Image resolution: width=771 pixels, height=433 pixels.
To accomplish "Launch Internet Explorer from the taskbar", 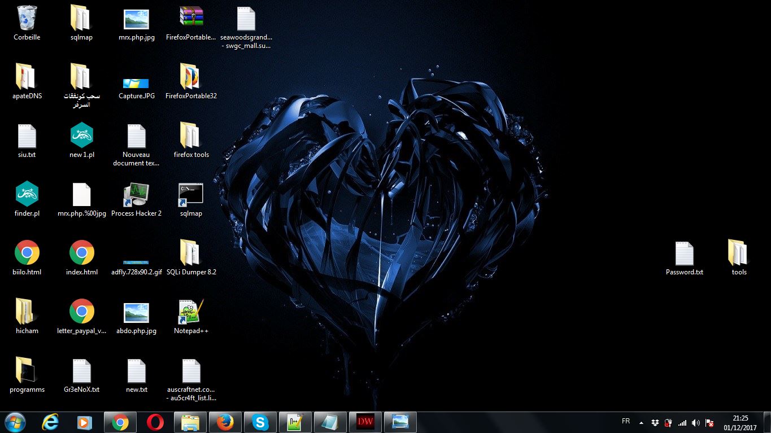I will point(50,422).
